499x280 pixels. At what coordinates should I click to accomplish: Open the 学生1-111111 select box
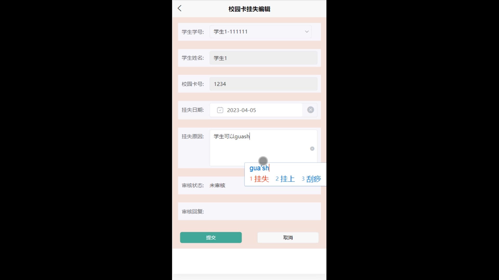point(260,32)
